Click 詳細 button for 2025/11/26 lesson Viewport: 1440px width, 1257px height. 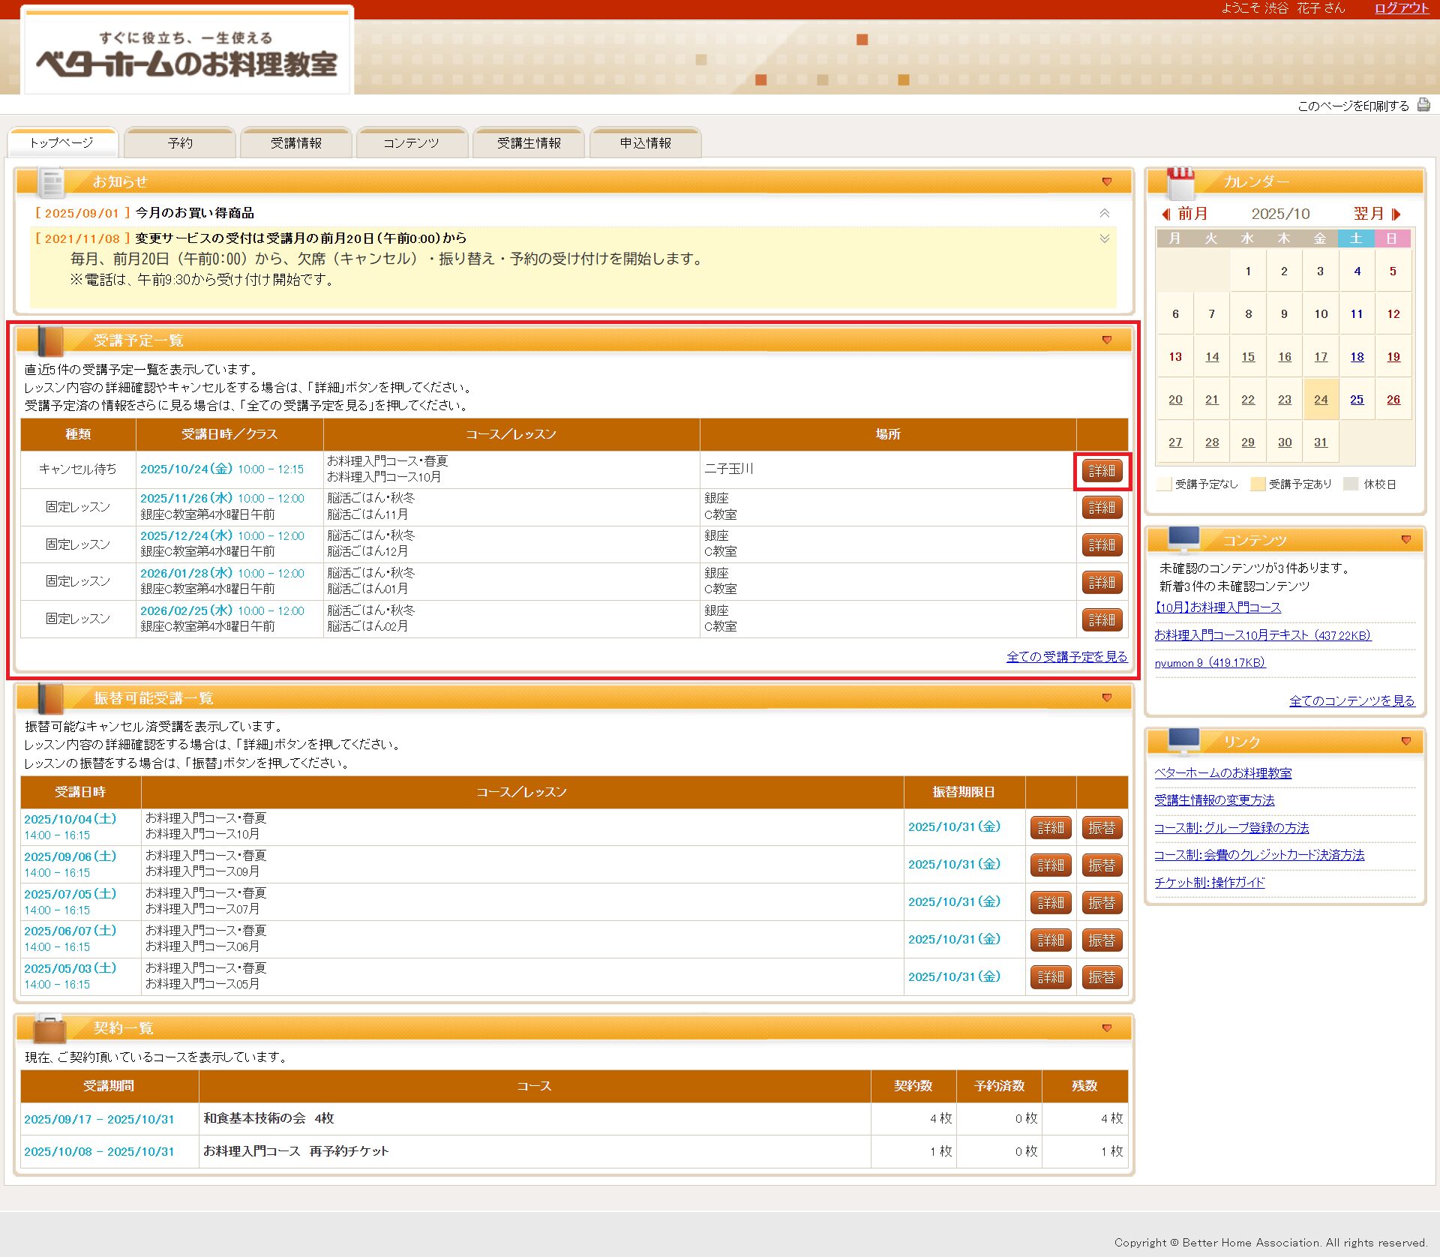[x=1101, y=508]
